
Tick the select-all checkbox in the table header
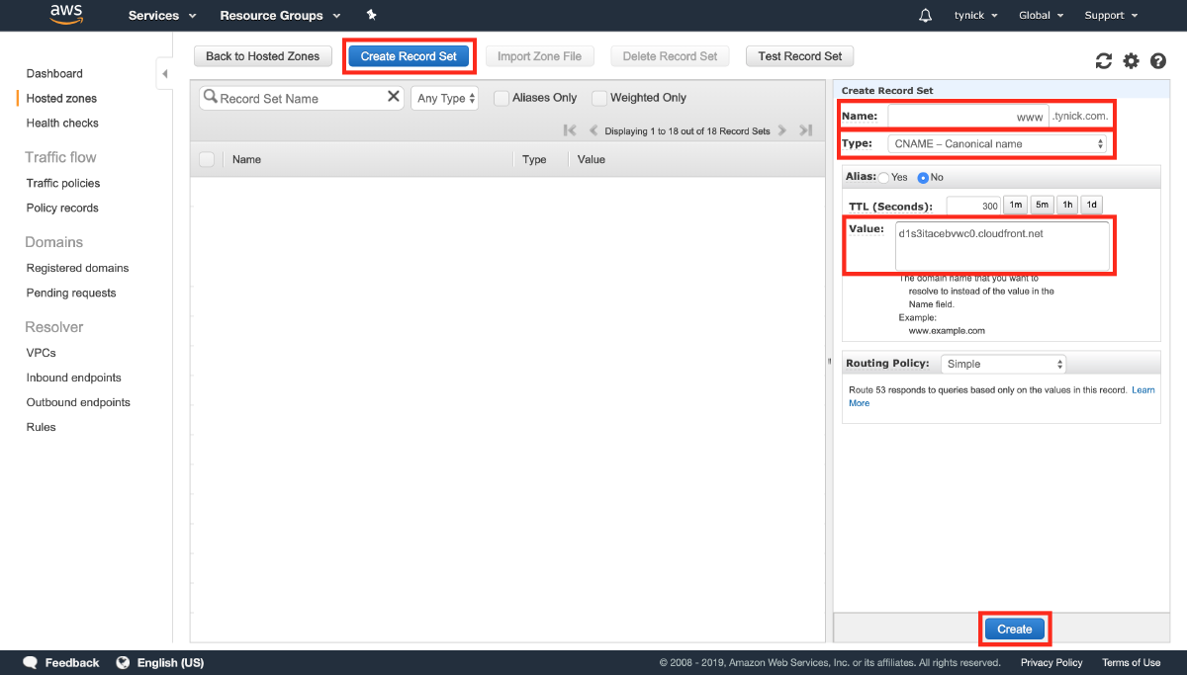click(207, 159)
